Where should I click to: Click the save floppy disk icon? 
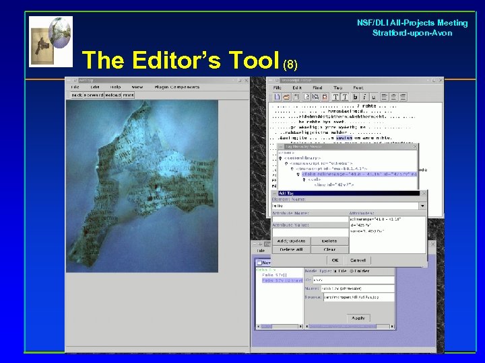(296, 97)
